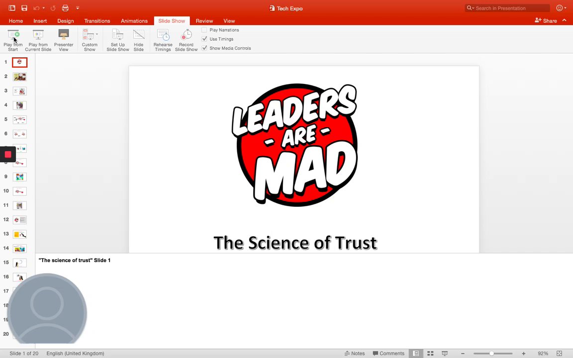Select slide 6 thumbnail
Screen dimensions: 573x358
(x=20, y=134)
